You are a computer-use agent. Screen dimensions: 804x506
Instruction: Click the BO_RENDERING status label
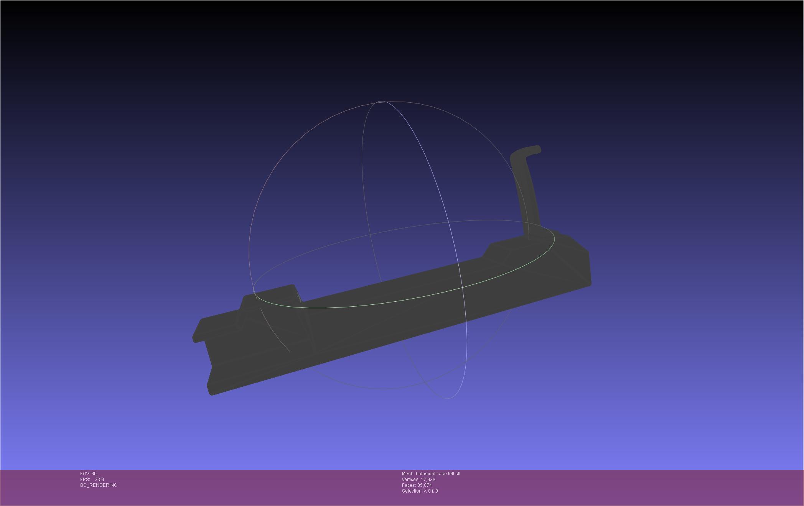(99, 485)
